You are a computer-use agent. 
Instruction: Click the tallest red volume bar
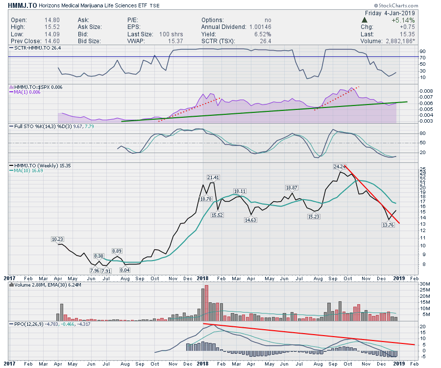click(x=206, y=303)
